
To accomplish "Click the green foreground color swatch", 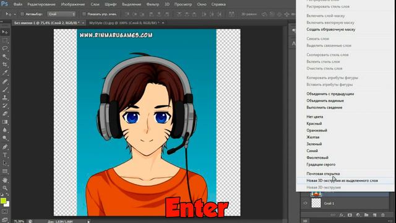I will click(2, 201).
